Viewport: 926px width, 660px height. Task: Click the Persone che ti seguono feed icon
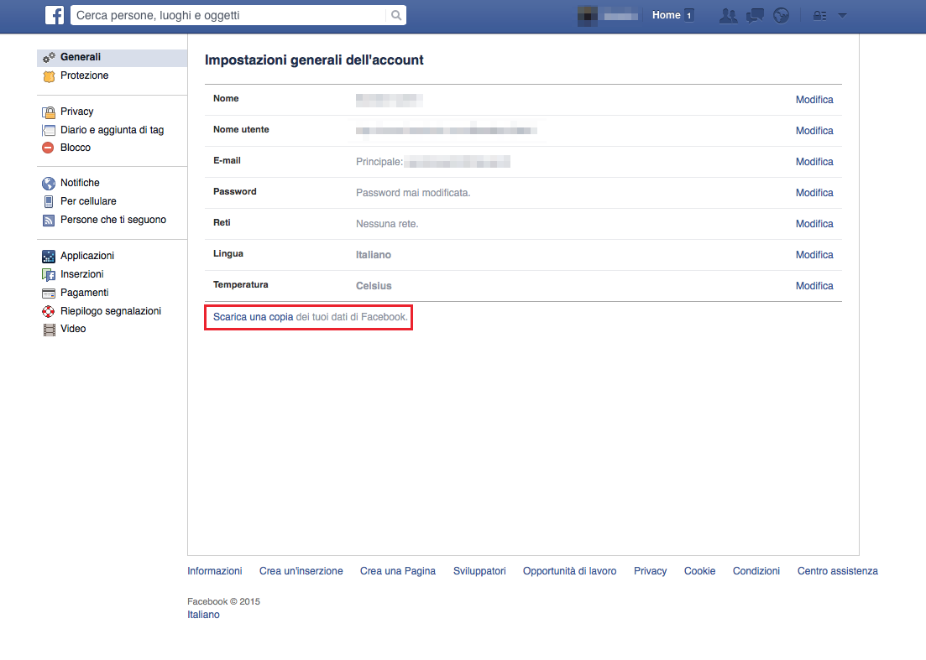click(49, 221)
